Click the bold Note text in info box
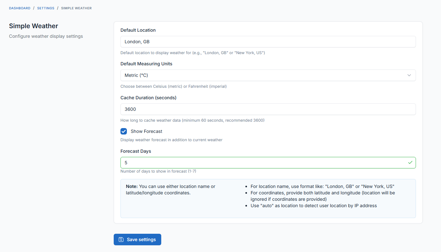This screenshot has width=441, height=252. (132, 186)
